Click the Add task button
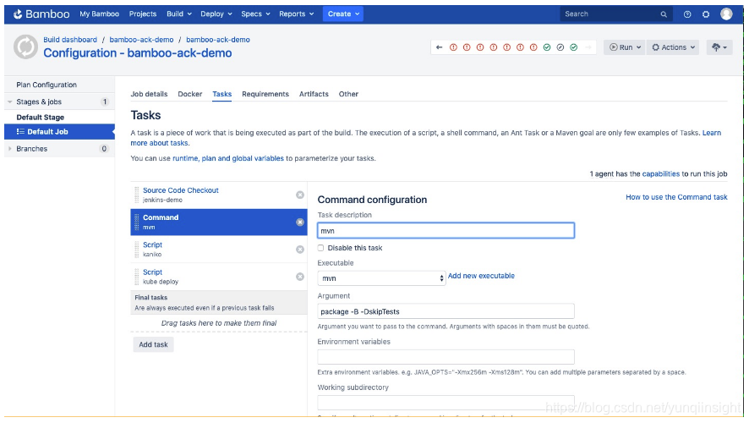749x423 pixels. 153,344
